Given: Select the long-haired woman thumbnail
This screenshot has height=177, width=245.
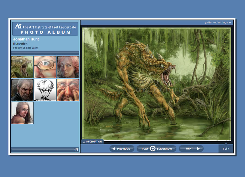Looking at the screenshot, I should click(22, 113).
